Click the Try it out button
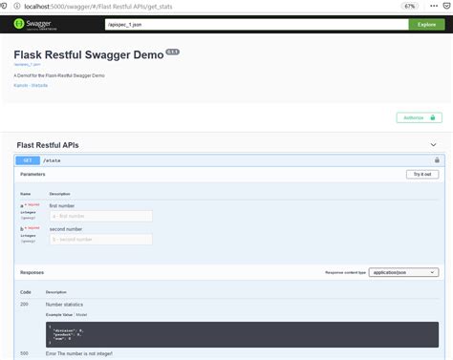 tap(422, 174)
